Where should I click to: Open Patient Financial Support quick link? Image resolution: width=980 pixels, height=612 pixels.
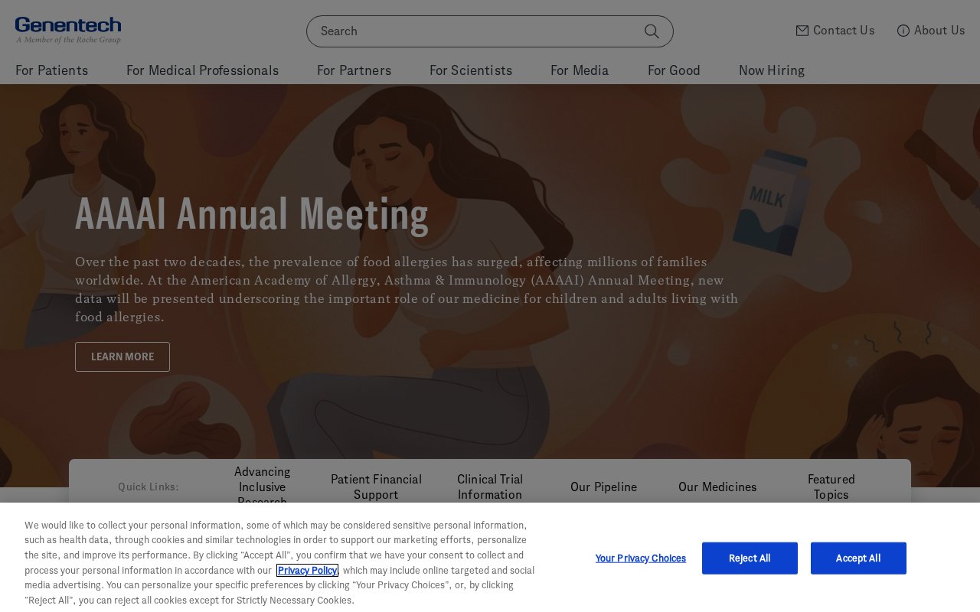[x=376, y=487]
